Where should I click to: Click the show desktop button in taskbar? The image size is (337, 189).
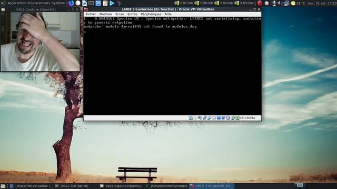click(x=3, y=186)
